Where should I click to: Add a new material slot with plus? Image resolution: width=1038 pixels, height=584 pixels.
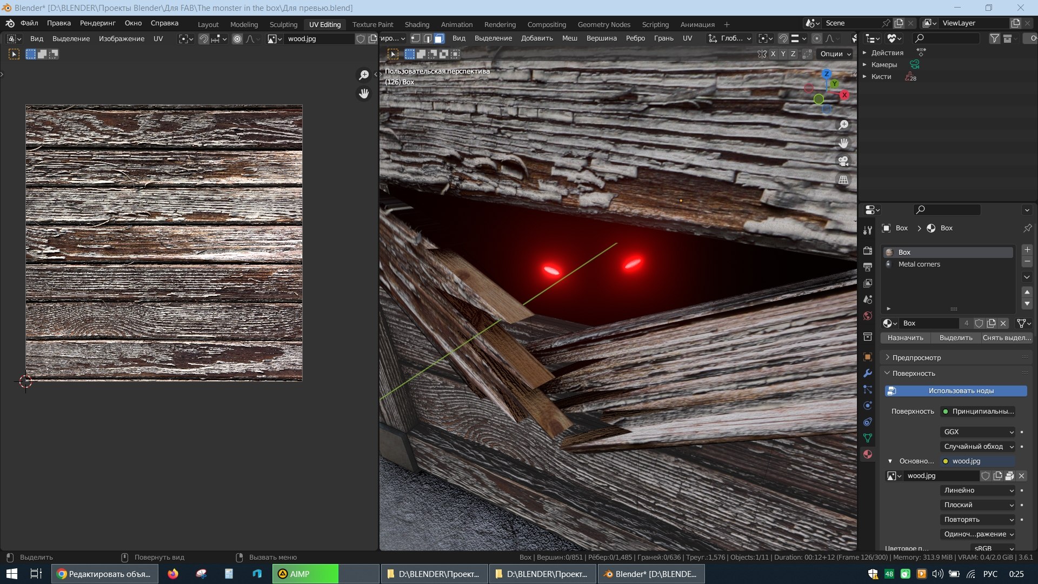coord(1027,250)
